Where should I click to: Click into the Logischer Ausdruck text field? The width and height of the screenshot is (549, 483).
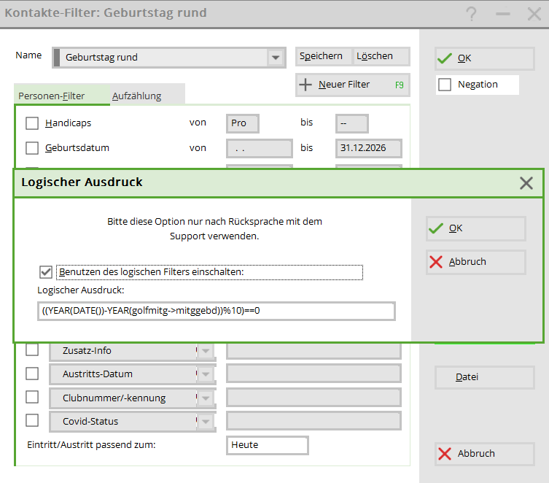pos(216,311)
